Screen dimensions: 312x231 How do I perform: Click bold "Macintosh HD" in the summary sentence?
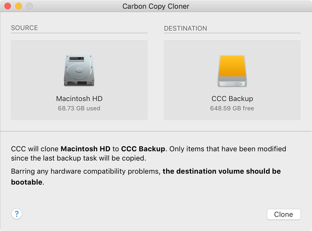(x=86, y=149)
